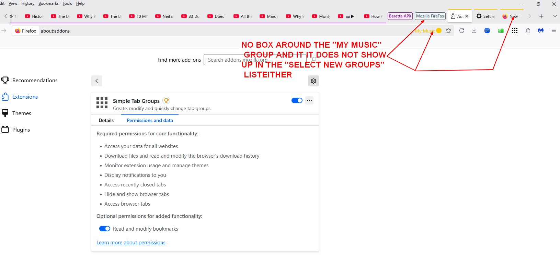Go to the Recommendations category
Viewport: 560px width, 268px height.
[30, 81]
